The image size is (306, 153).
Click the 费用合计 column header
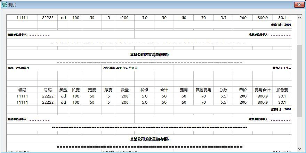pos(263,90)
